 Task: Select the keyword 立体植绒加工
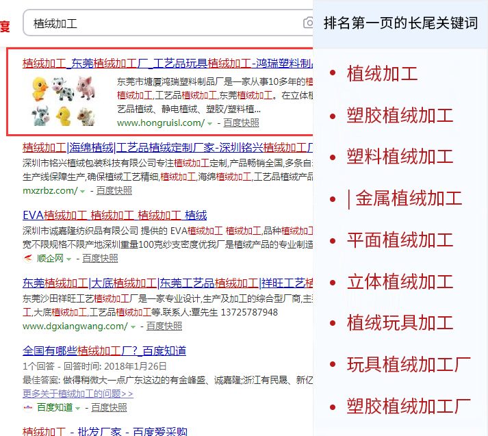[x=400, y=281]
